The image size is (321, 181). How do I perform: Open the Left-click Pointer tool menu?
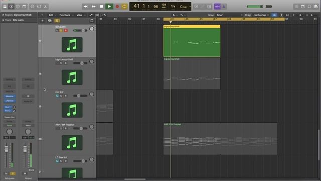click(x=175, y=15)
